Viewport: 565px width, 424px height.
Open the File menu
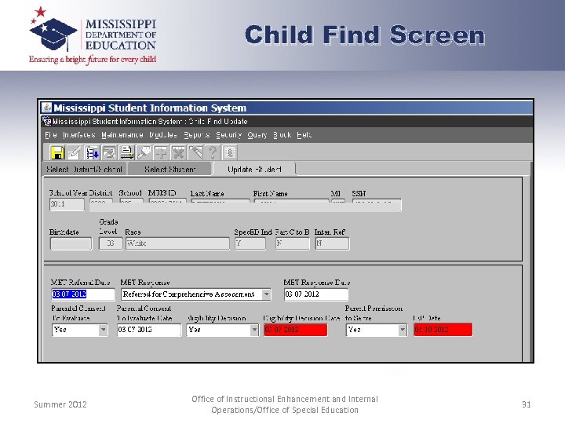[x=51, y=135]
